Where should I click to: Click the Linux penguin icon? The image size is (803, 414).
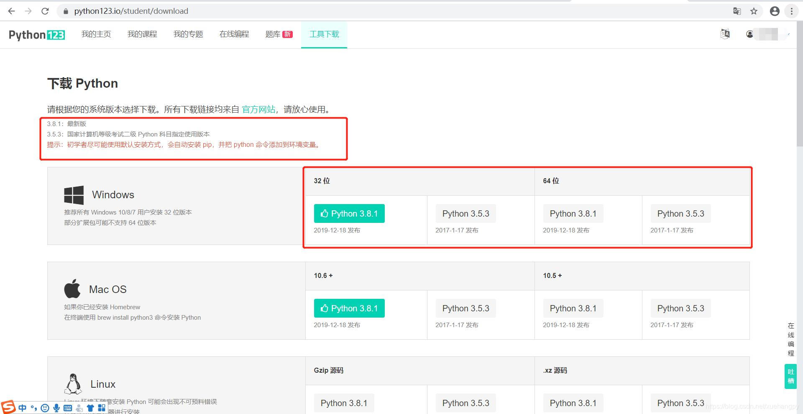point(73,384)
